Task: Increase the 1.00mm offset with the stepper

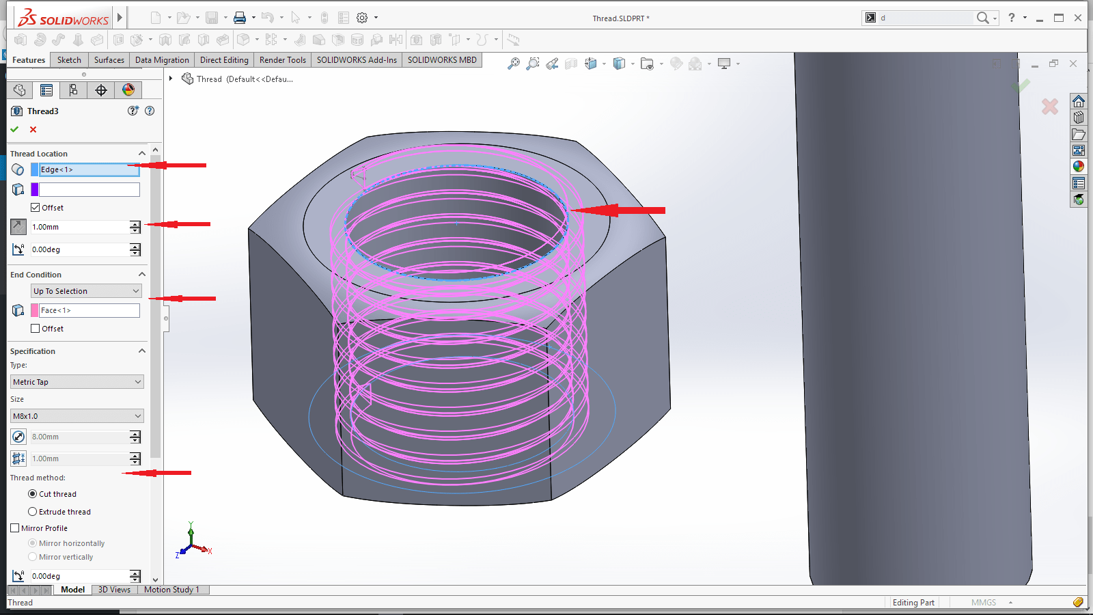Action: coord(135,223)
